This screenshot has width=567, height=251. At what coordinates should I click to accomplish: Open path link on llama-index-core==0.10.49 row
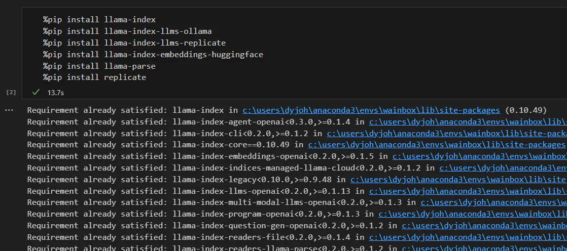437,145
